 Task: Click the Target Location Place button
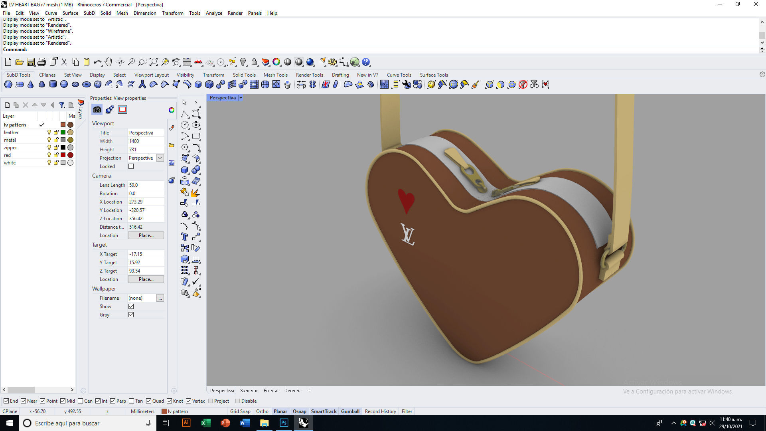[146, 279]
